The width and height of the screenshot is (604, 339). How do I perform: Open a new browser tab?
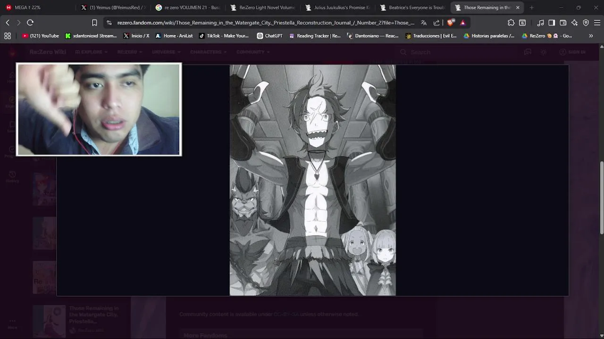point(531,8)
